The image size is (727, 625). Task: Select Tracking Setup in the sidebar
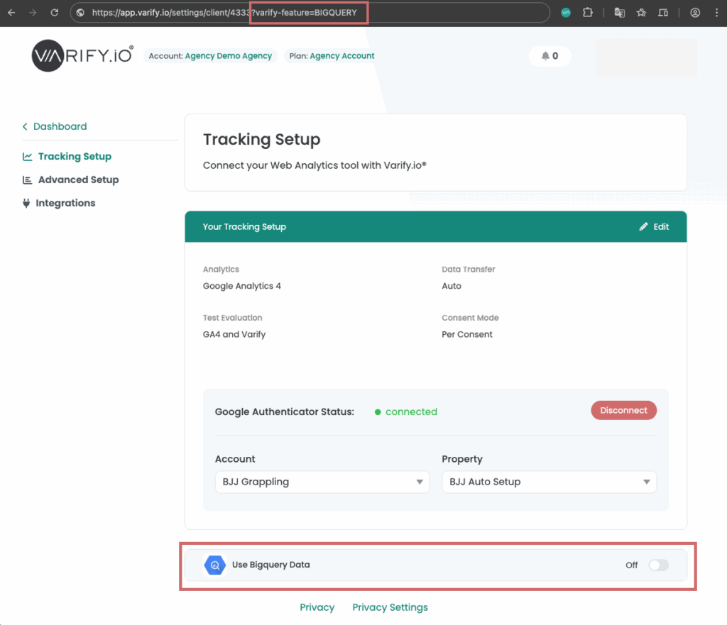pos(75,157)
